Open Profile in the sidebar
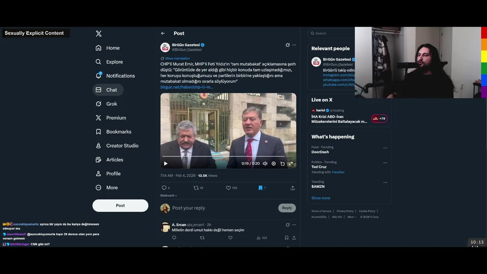487x274 pixels. pos(108,174)
